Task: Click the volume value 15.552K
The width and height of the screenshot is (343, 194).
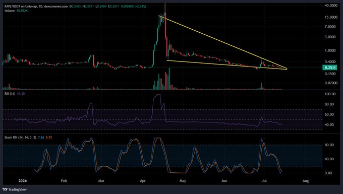Action: [22, 11]
